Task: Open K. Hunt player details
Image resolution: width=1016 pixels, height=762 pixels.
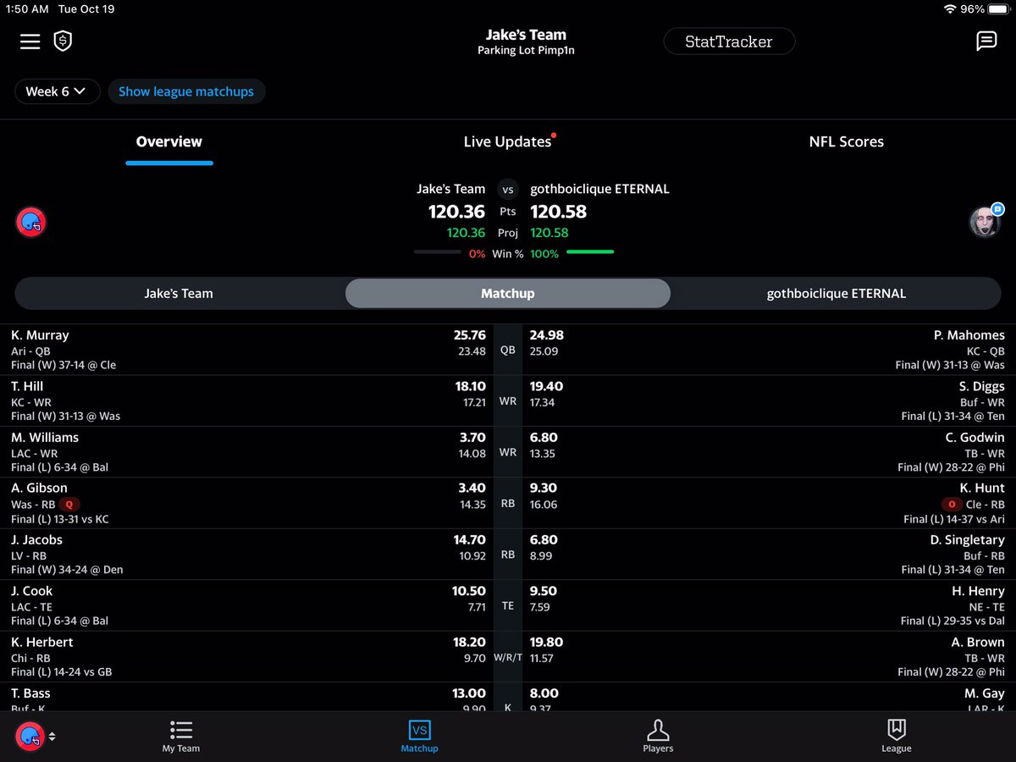Action: 983,488
